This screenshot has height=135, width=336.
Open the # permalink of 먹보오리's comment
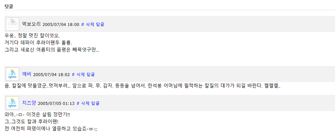pos(83,24)
